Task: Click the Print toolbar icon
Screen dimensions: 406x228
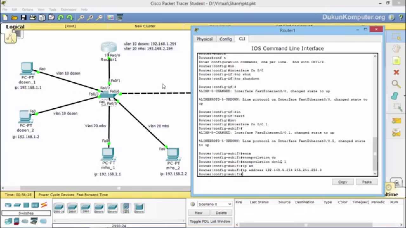Action: pos(33,18)
